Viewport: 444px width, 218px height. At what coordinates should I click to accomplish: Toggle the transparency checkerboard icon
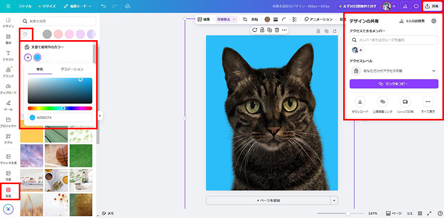(x=295, y=19)
